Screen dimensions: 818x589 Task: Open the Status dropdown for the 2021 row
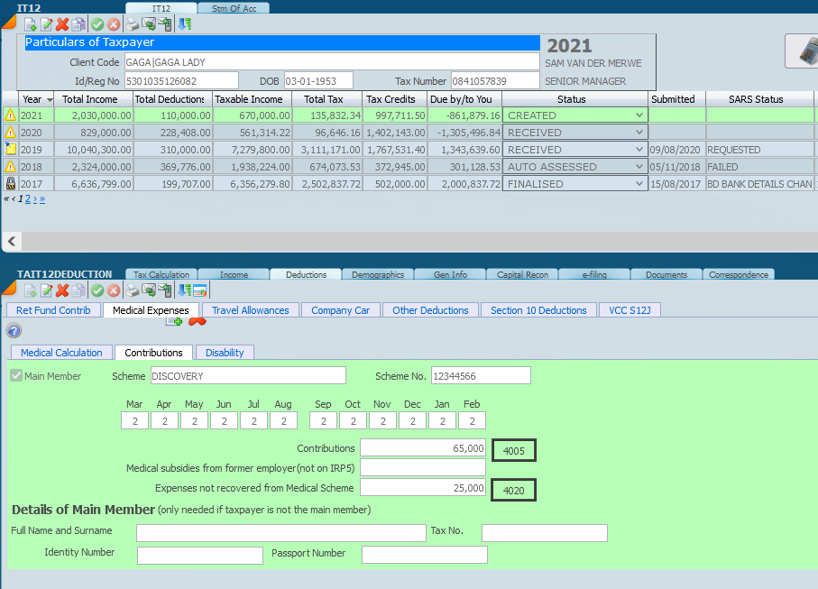coord(639,115)
